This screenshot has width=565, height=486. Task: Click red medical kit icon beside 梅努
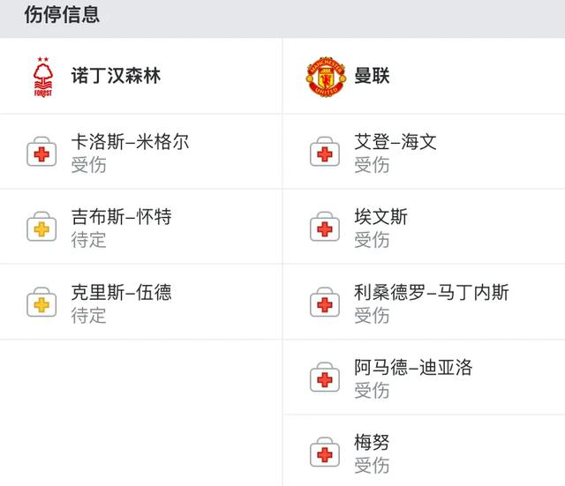click(x=325, y=452)
